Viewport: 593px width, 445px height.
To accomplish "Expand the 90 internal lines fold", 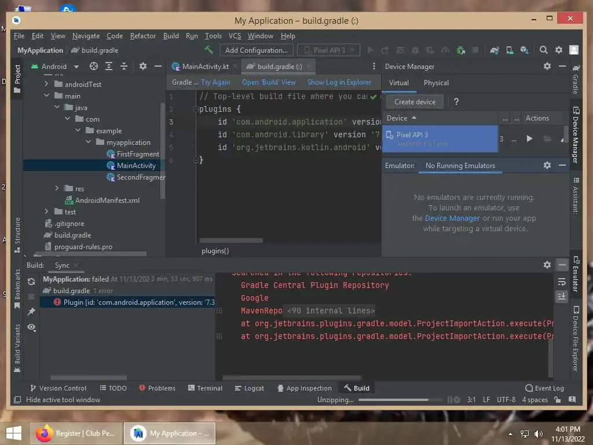I will 218,311.
